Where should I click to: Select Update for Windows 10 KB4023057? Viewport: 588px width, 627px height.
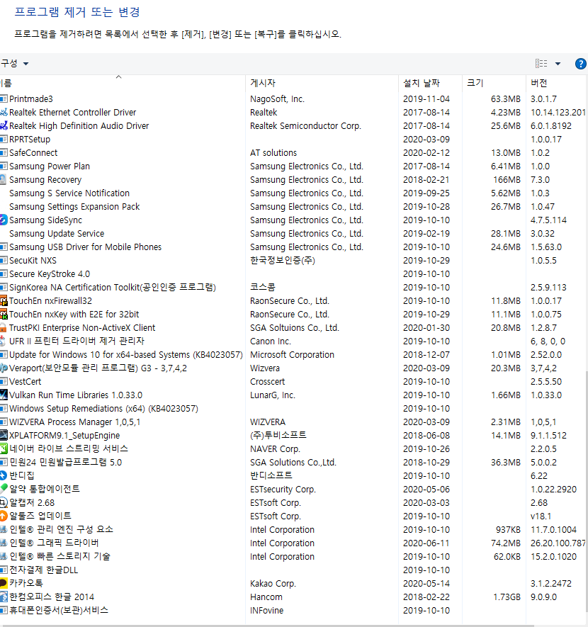click(126, 355)
